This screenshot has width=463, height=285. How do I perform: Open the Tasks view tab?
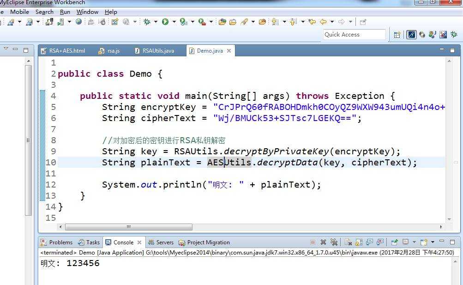[x=89, y=242]
